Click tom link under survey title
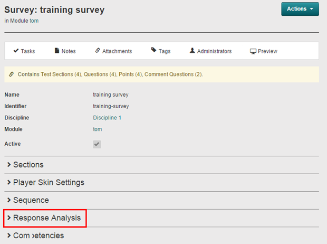The width and height of the screenshot is (327, 244). pos(34,21)
